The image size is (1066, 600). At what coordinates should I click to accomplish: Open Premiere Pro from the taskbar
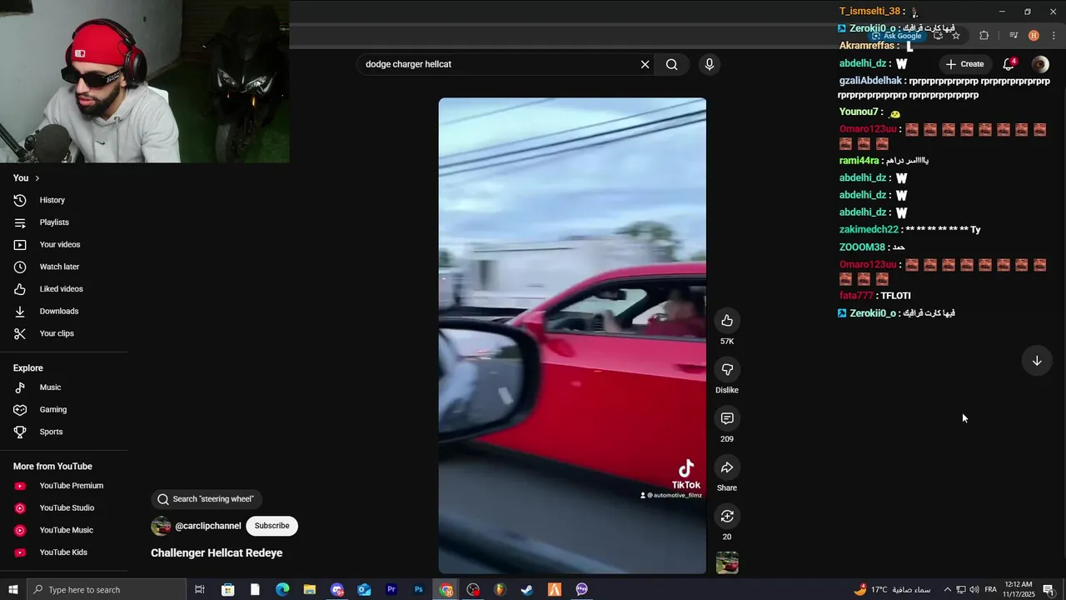(391, 590)
